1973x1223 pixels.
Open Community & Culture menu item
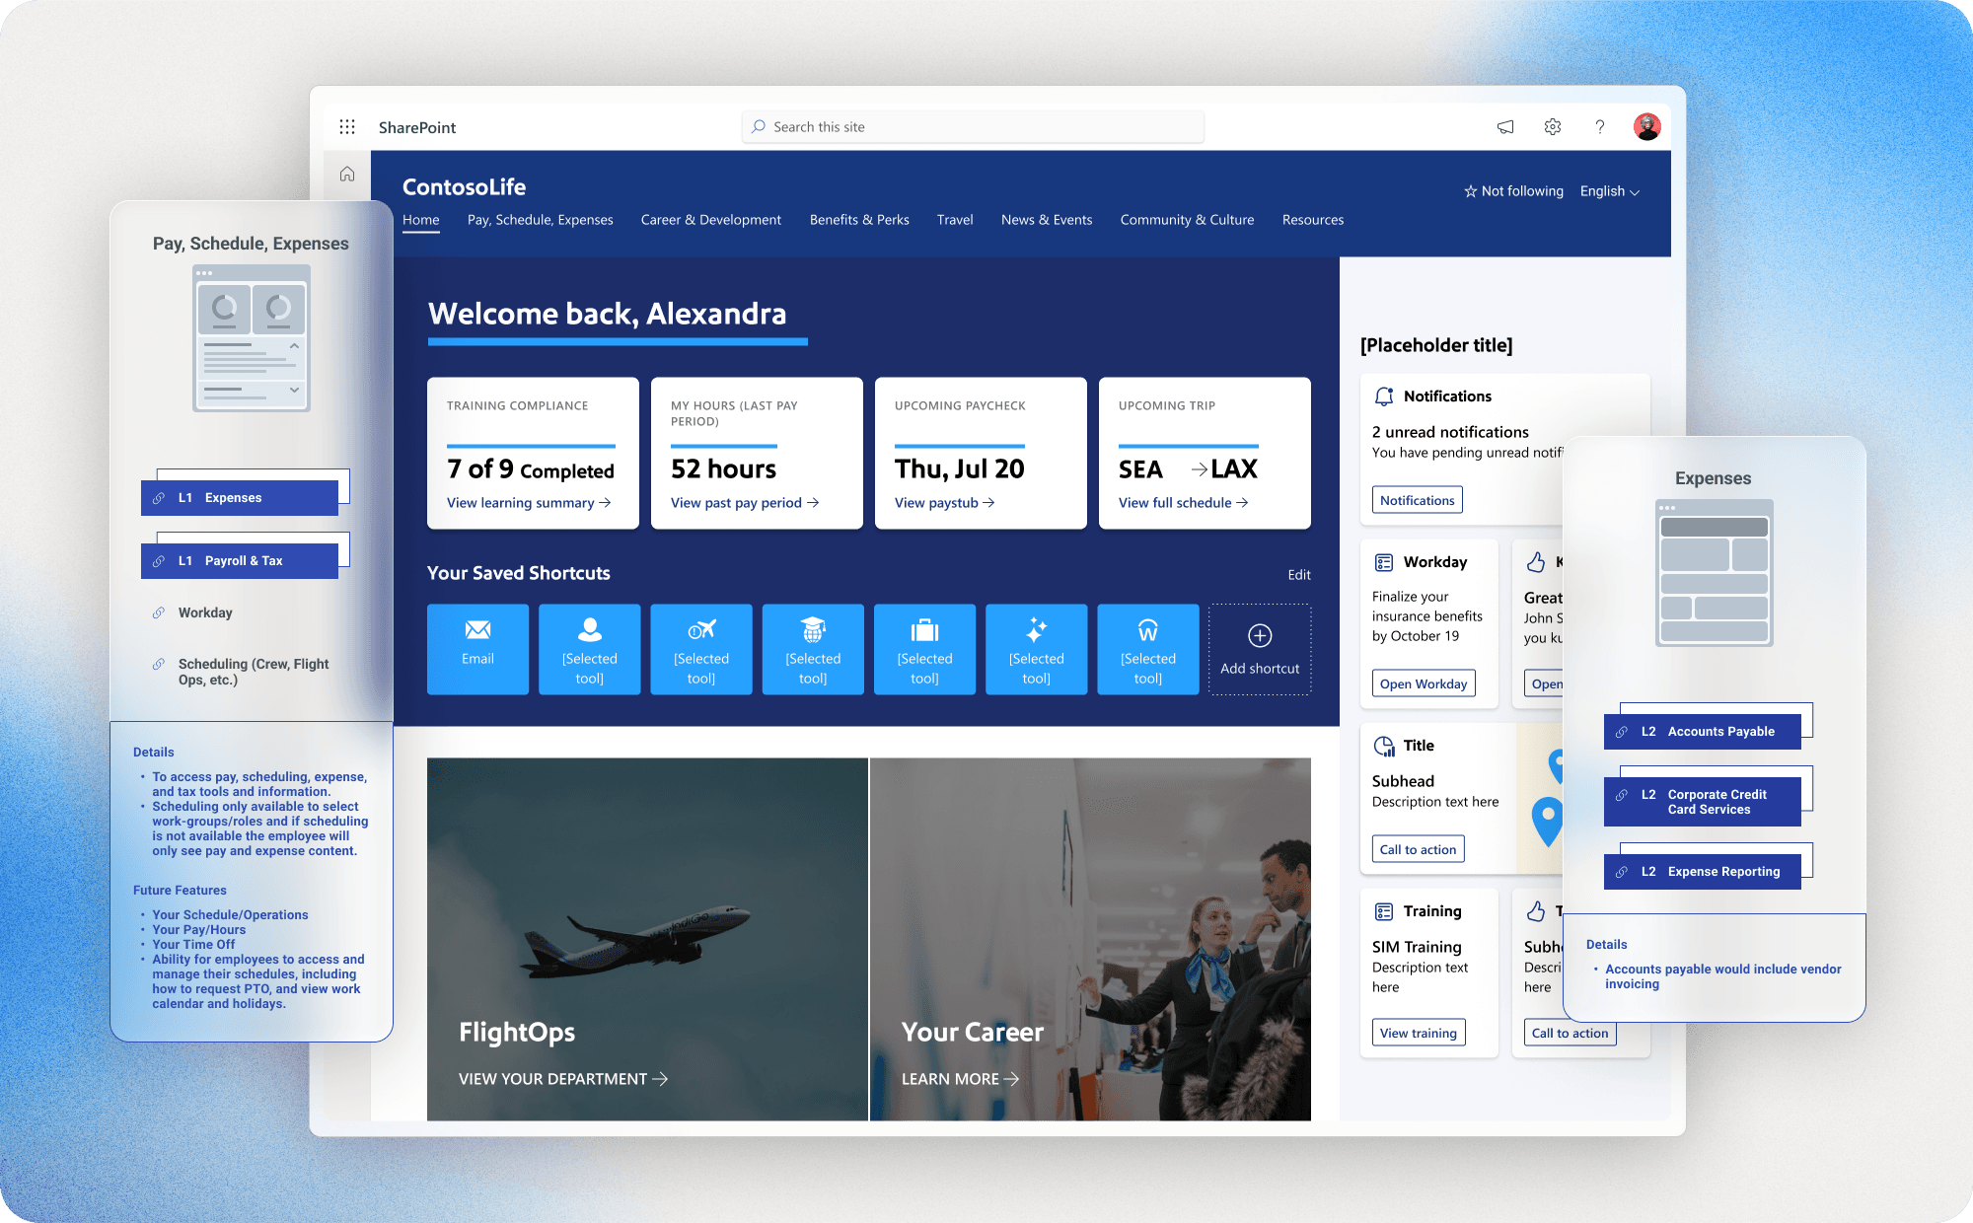click(1187, 220)
